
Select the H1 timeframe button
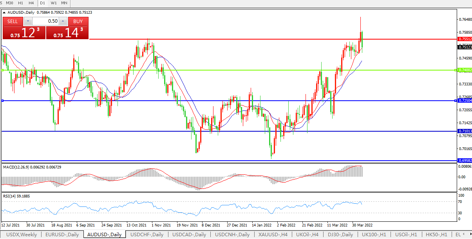pos(21,3)
